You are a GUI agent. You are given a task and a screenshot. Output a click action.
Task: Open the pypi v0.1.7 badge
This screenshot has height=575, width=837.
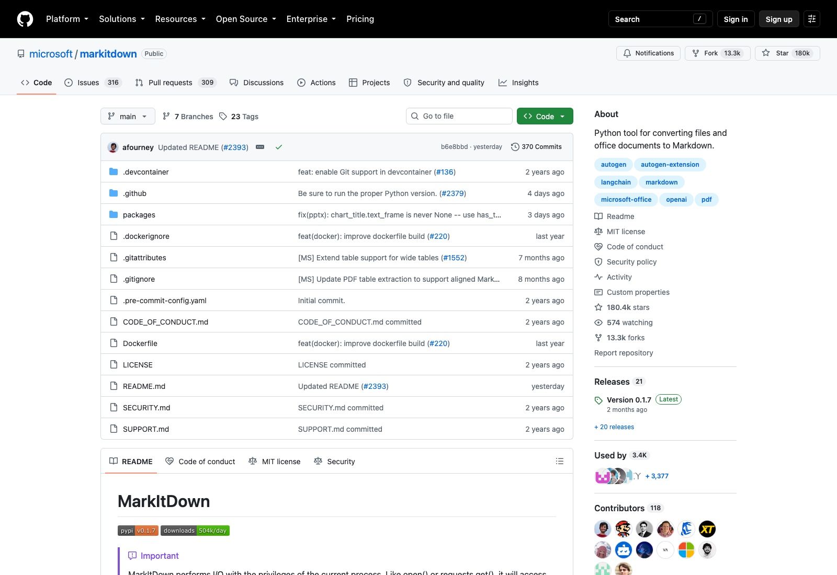point(138,531)
